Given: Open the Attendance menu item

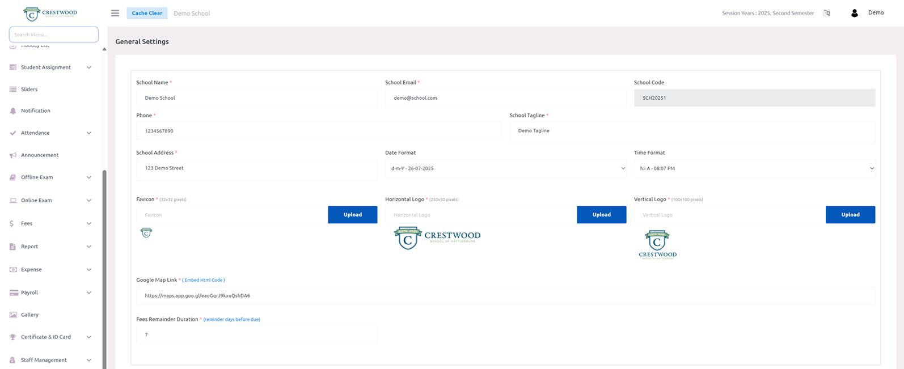Looking at the screenshot, I should point(35,133).
